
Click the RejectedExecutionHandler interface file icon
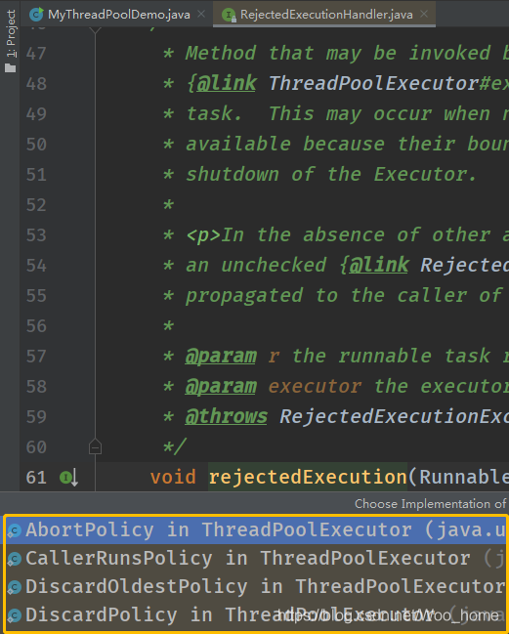[x=229, y=15]
